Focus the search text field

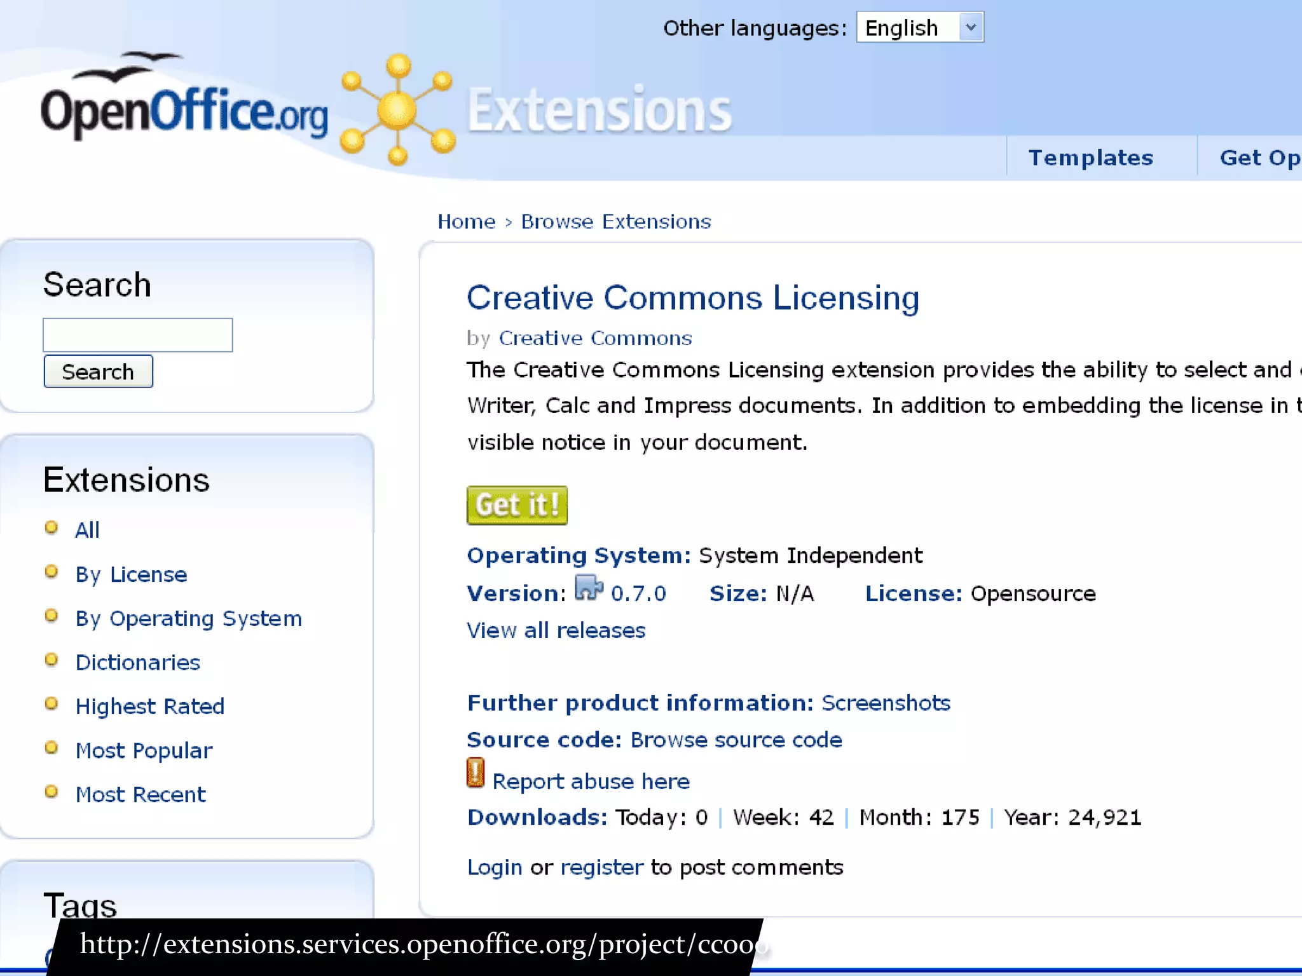[x=137, y=335]
